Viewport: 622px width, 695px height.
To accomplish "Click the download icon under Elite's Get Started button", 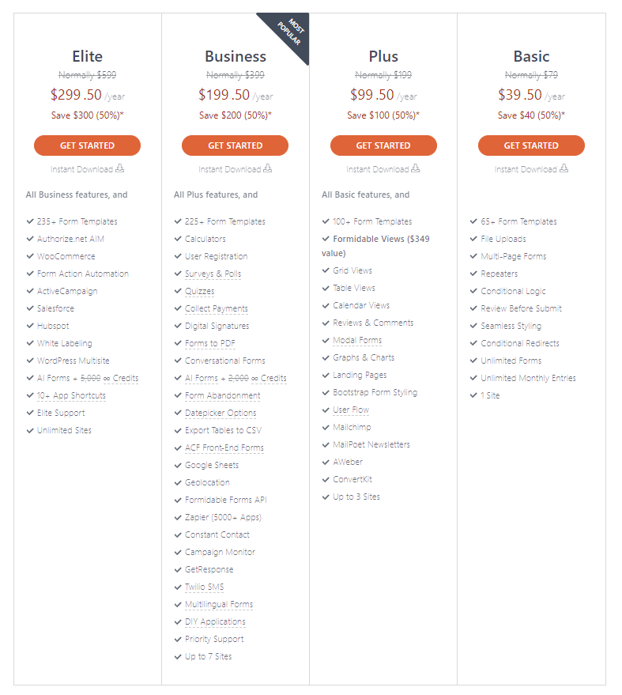I will 121,168.
